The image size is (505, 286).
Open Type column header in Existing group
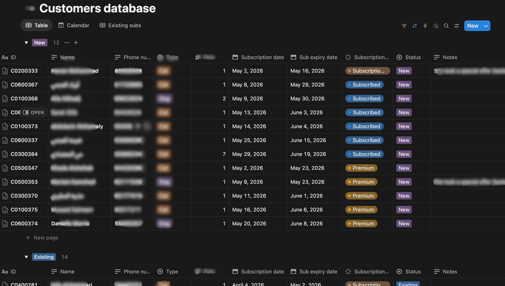point(168,272)
